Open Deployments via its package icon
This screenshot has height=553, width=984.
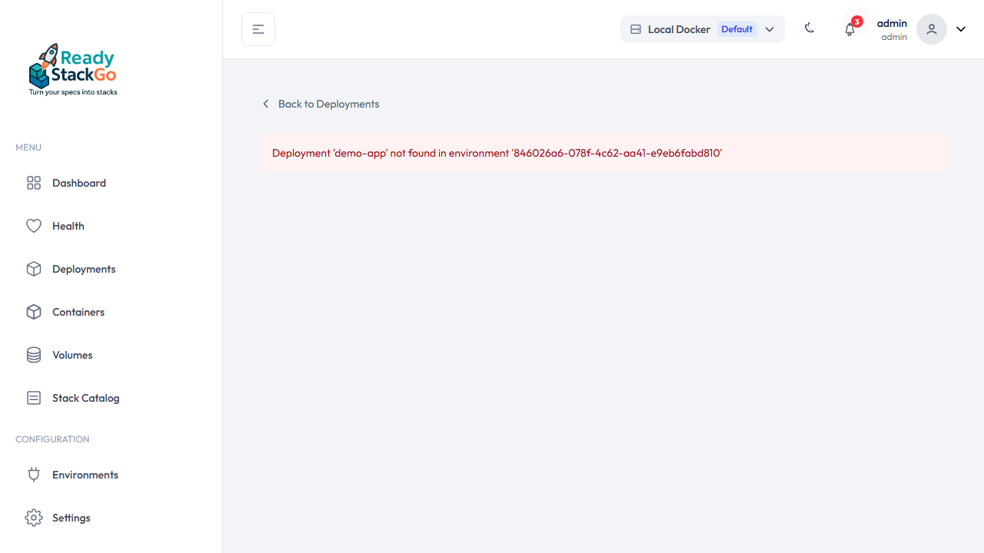[x=33, y=269]
